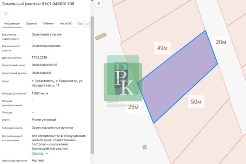
Task: Click the status value Ранее учтенный
Action: [x=44, y=120]
